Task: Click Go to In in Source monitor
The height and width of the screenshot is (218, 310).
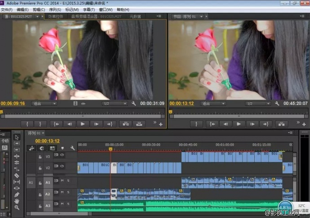Action: tap(56, 124)
